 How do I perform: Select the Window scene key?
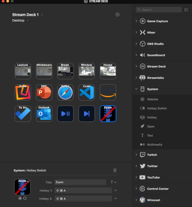tap(86, 71)
